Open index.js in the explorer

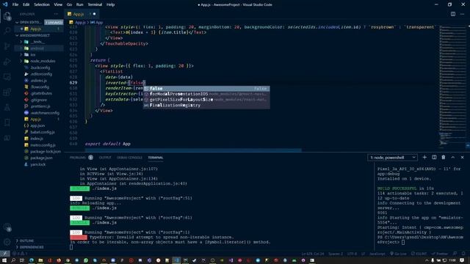[37, 139]
